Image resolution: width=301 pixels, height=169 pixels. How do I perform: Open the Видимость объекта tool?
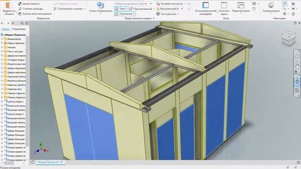pyautogui.click(x=9, y=8)
